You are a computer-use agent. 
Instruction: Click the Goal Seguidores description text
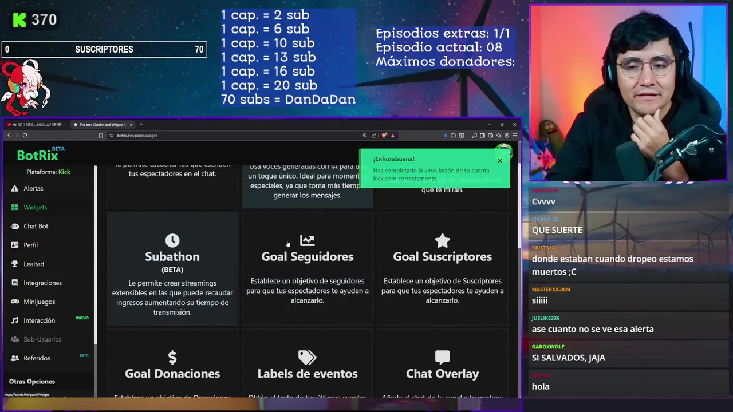308,291
